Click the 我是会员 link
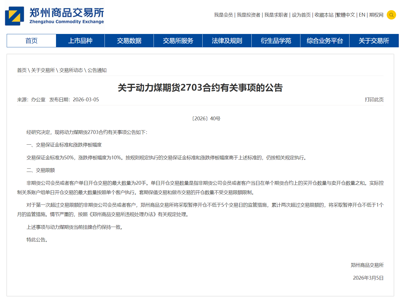The height and width of the screenshot is (301, 402). (223, 15)
